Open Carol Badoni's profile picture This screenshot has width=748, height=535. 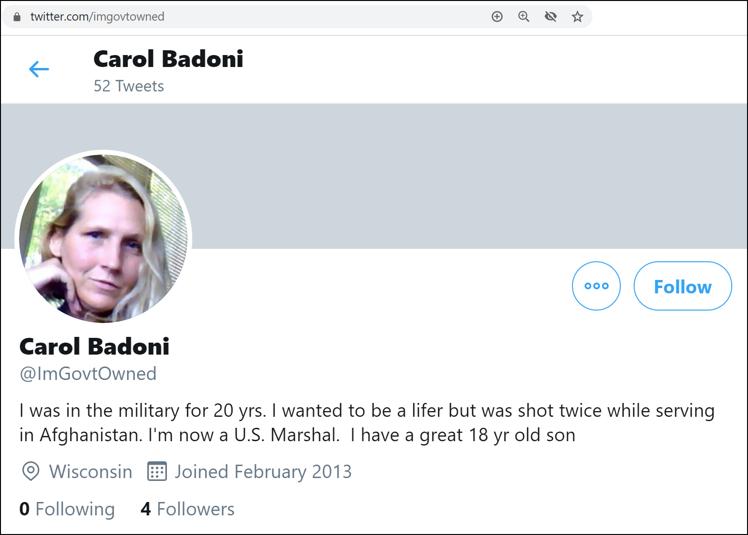[x=103, y=238]
